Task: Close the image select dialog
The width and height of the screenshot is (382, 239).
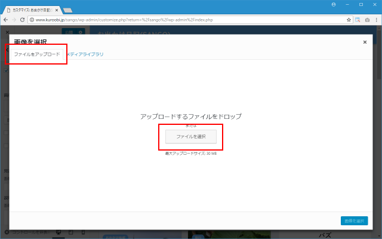Action: tap(365, 42)
